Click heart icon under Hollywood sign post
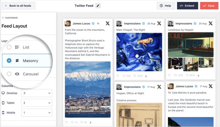The height and width of the screenshot is (127, 220). 81,122
